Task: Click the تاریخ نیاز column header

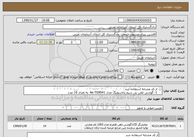Action: [x=20, y=118]
